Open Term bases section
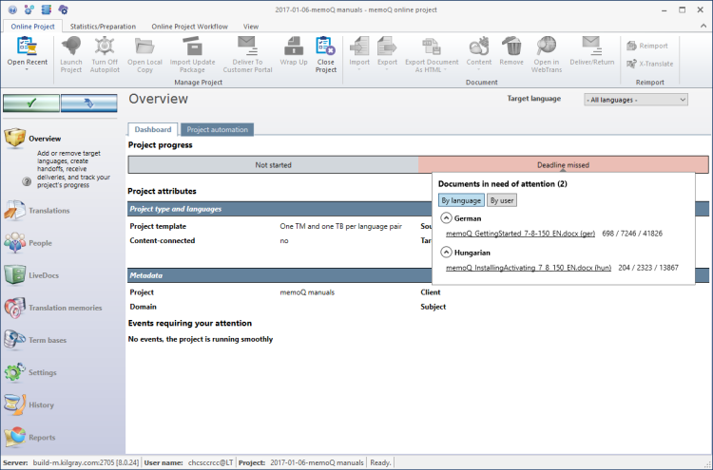 (48, 340)
